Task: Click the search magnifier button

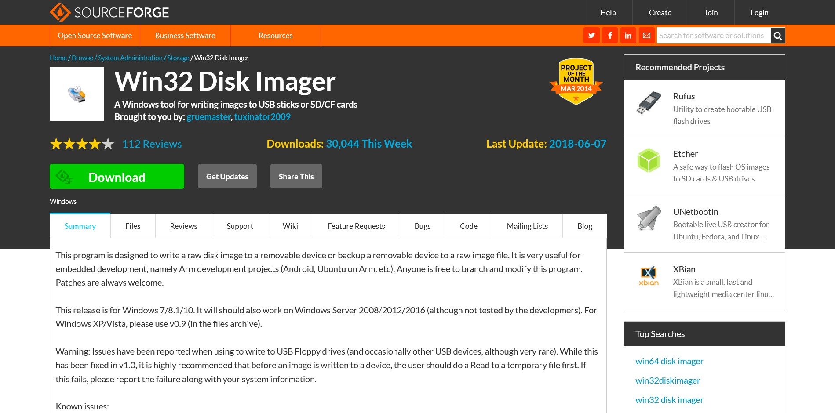Action: (x=778, y=36)
